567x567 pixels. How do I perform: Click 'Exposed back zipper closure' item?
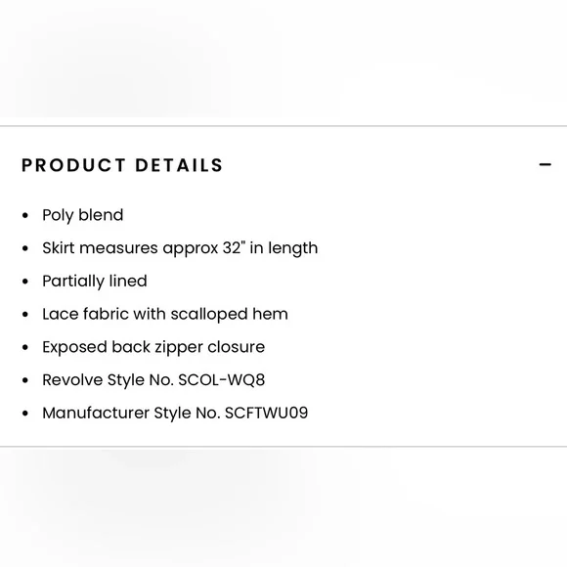click(153, 347)
